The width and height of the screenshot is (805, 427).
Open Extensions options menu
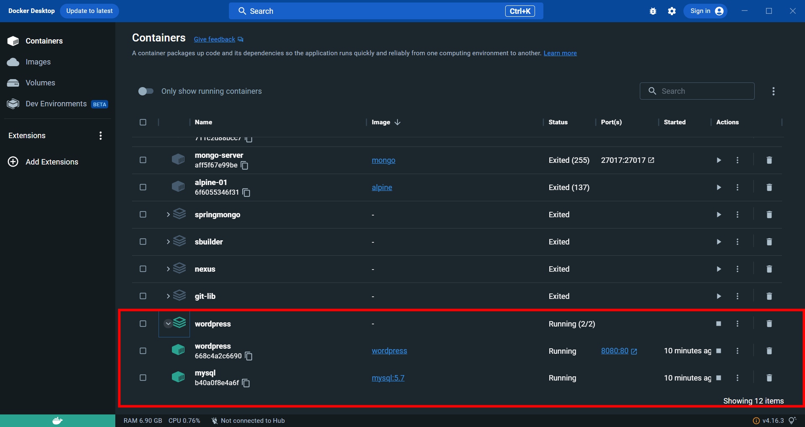coord(101,136)
